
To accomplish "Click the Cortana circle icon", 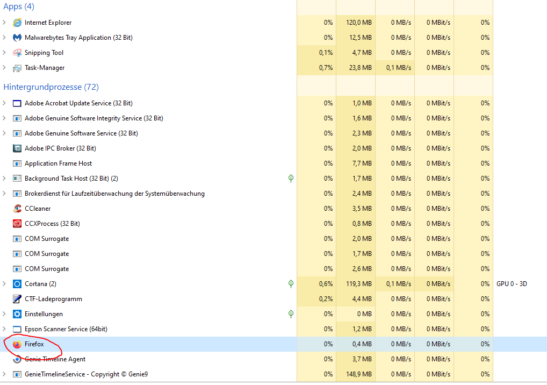I will click(17, 284).
